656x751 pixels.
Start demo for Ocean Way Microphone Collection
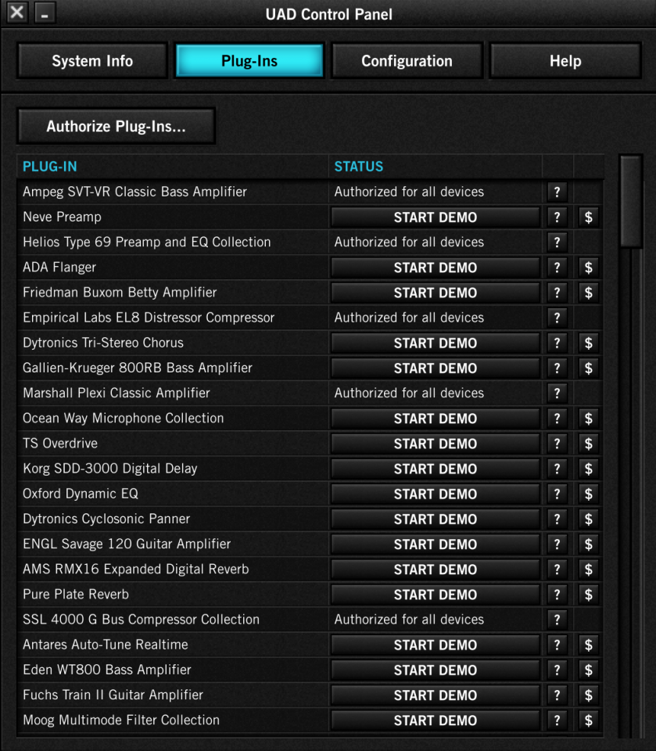tap(436, 419)
